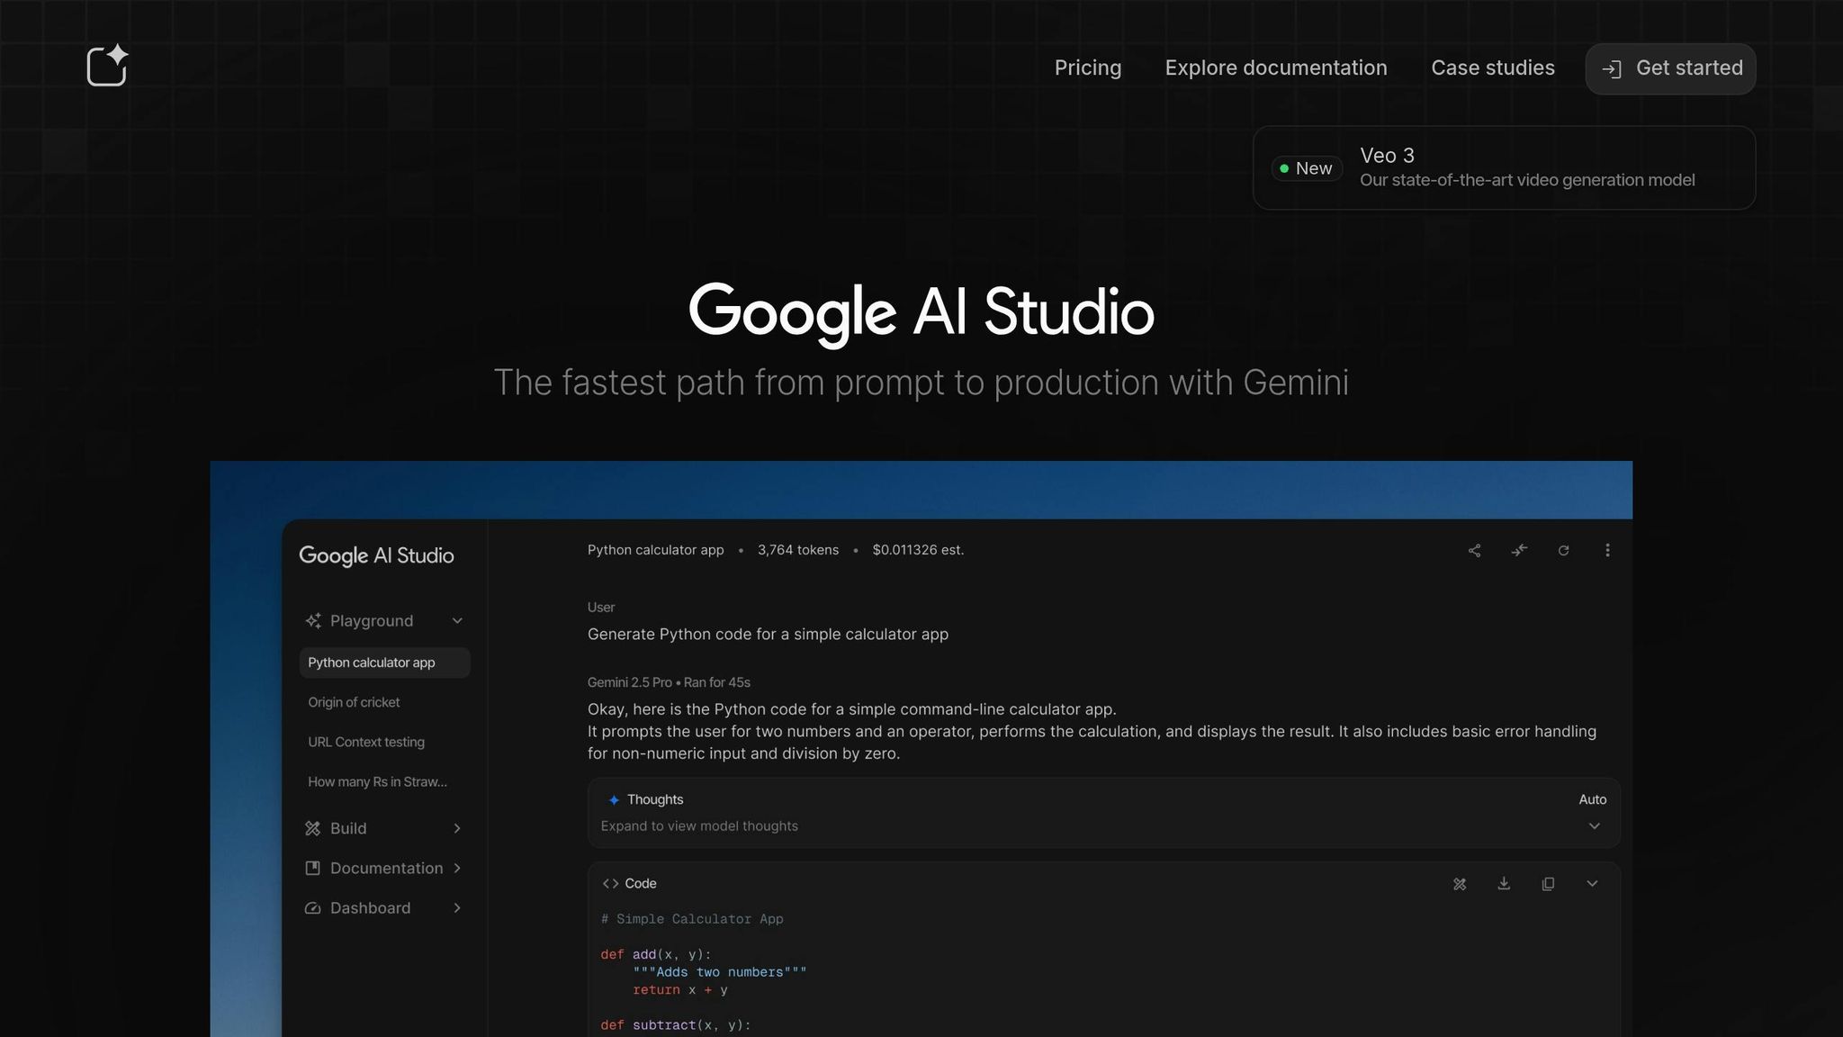
Task: Collapse the Playground section chevron
Action: (457, 620)
